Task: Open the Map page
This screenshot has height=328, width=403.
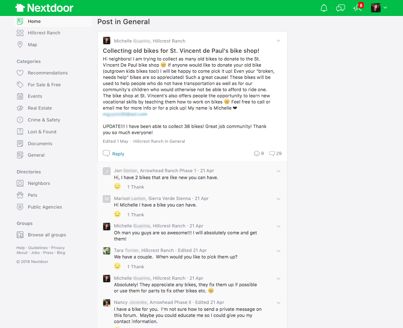Action: pos(32,45)
